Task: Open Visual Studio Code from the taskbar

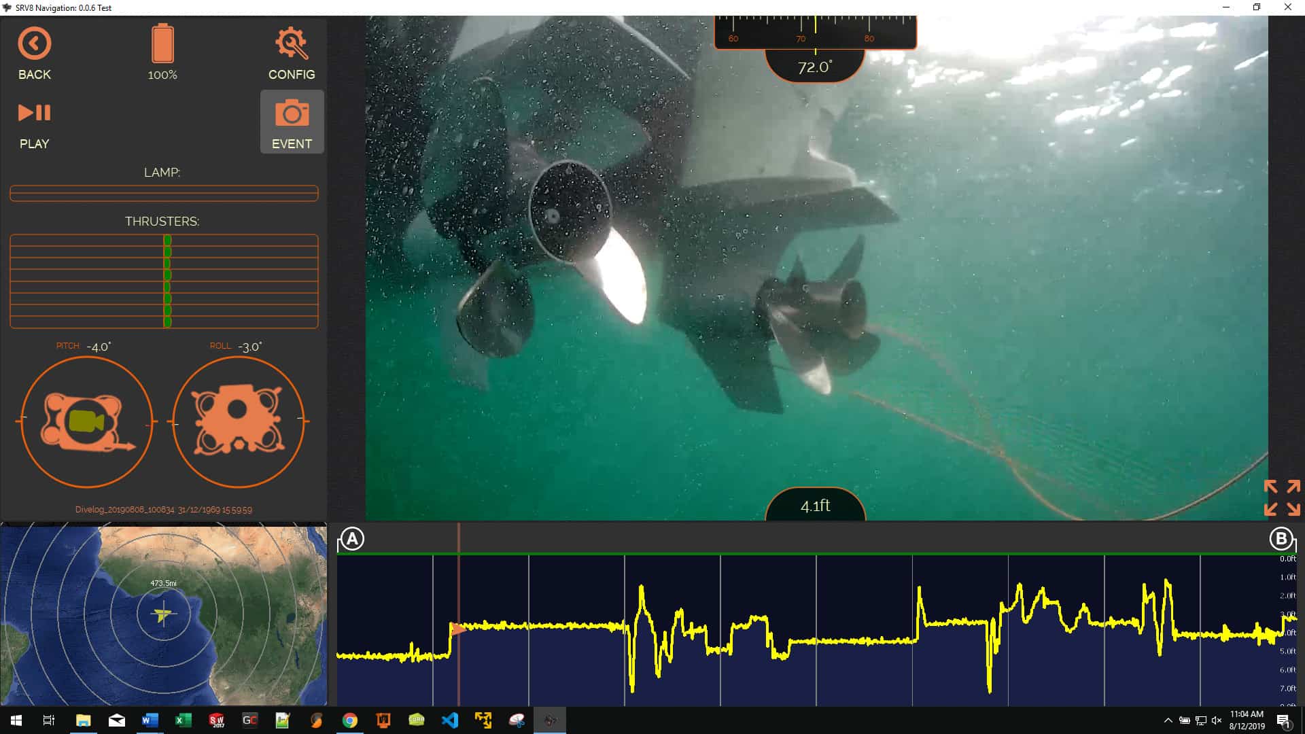Action: click(x=450, y=720)
